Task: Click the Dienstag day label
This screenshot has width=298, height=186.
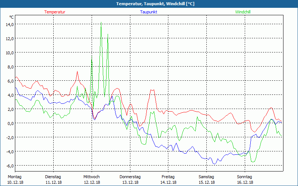Action: [x=53, y=177]
